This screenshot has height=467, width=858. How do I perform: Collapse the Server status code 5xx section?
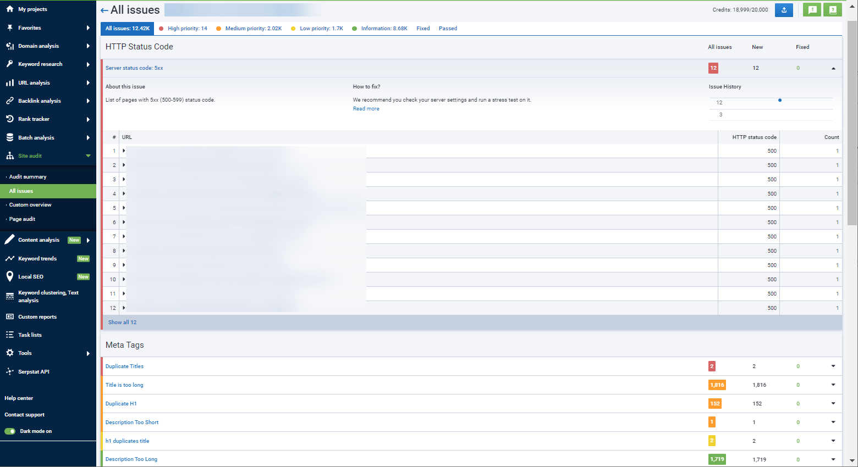point(833,68)
